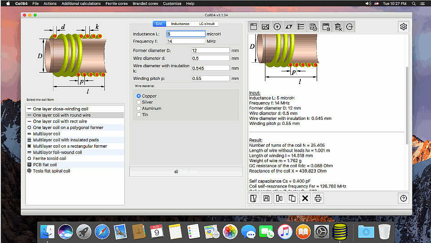
Task: Select Multilayer coil in the list
Action: (x=75, y=134)
